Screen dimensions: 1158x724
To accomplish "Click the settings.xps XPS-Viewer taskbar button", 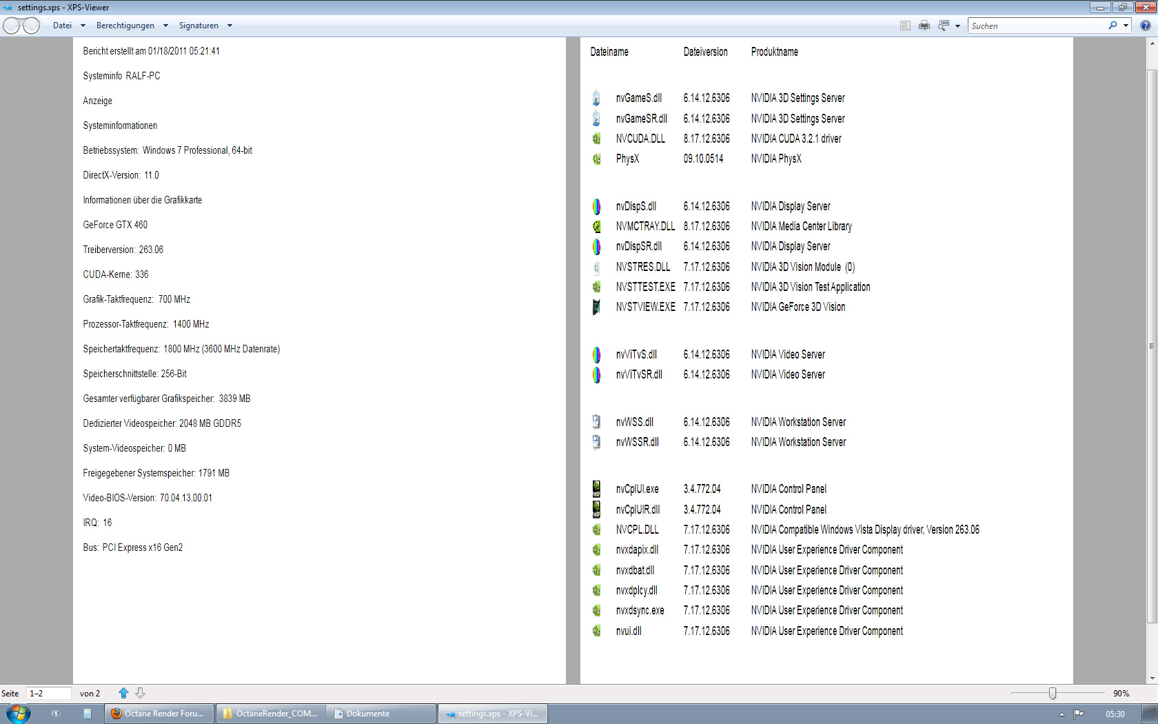I will point(493,714).
